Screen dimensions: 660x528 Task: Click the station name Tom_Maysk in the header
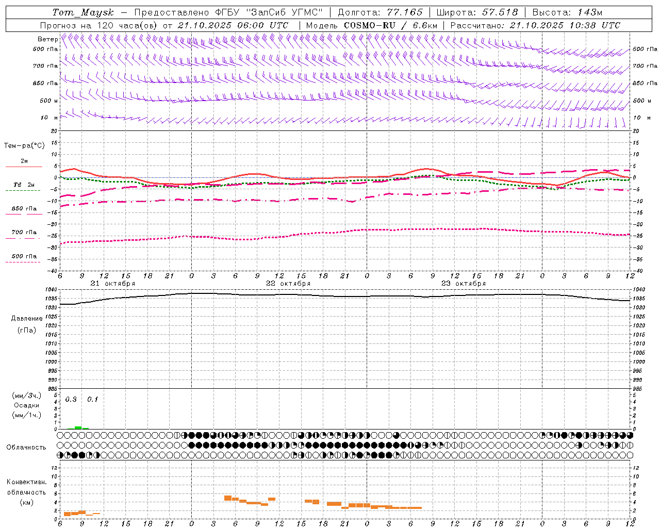83,12
